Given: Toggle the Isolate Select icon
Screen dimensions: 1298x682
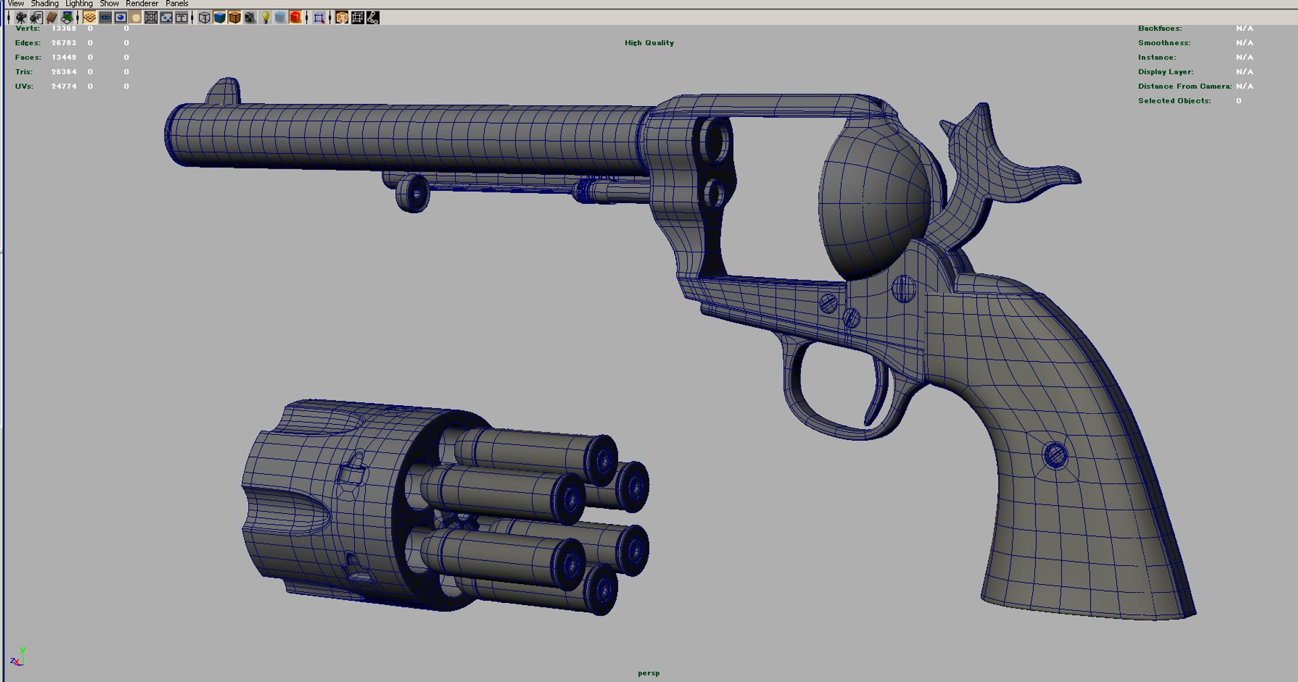Looking at the screenshot, I should (x=319, y=18).
